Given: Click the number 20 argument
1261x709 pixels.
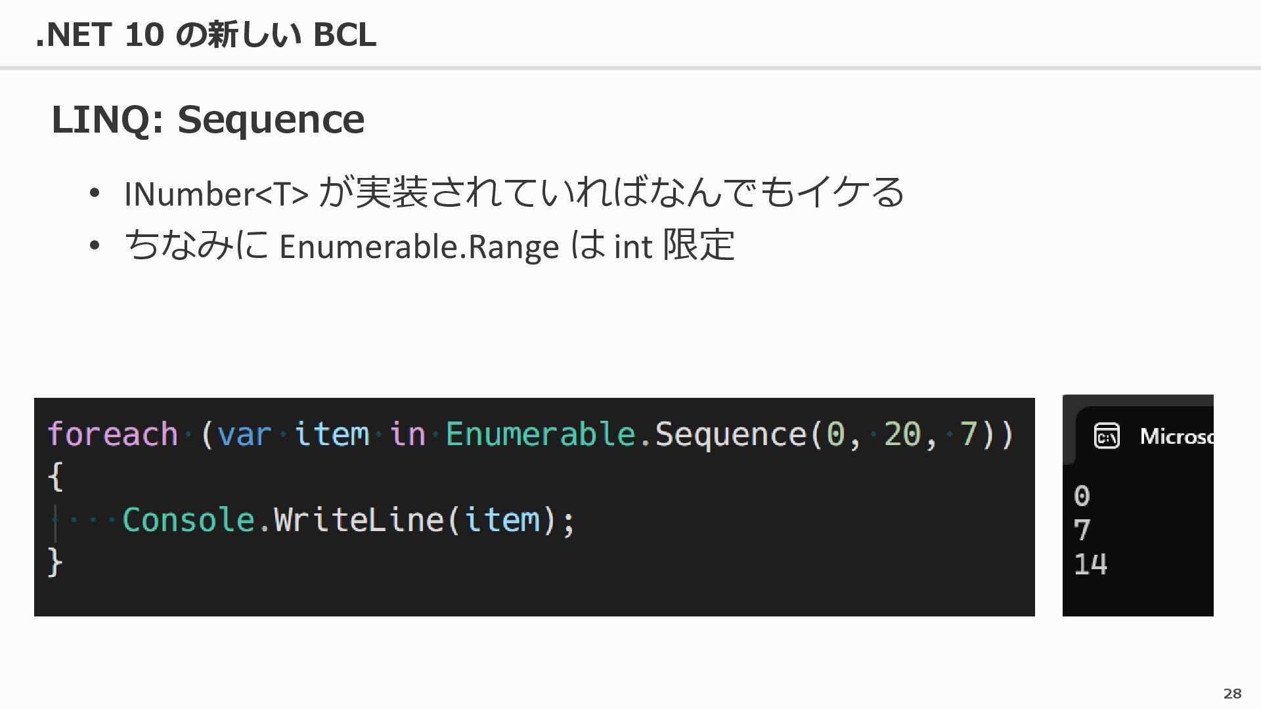Looking at the screenshot, I should click(x=902, y=434).
